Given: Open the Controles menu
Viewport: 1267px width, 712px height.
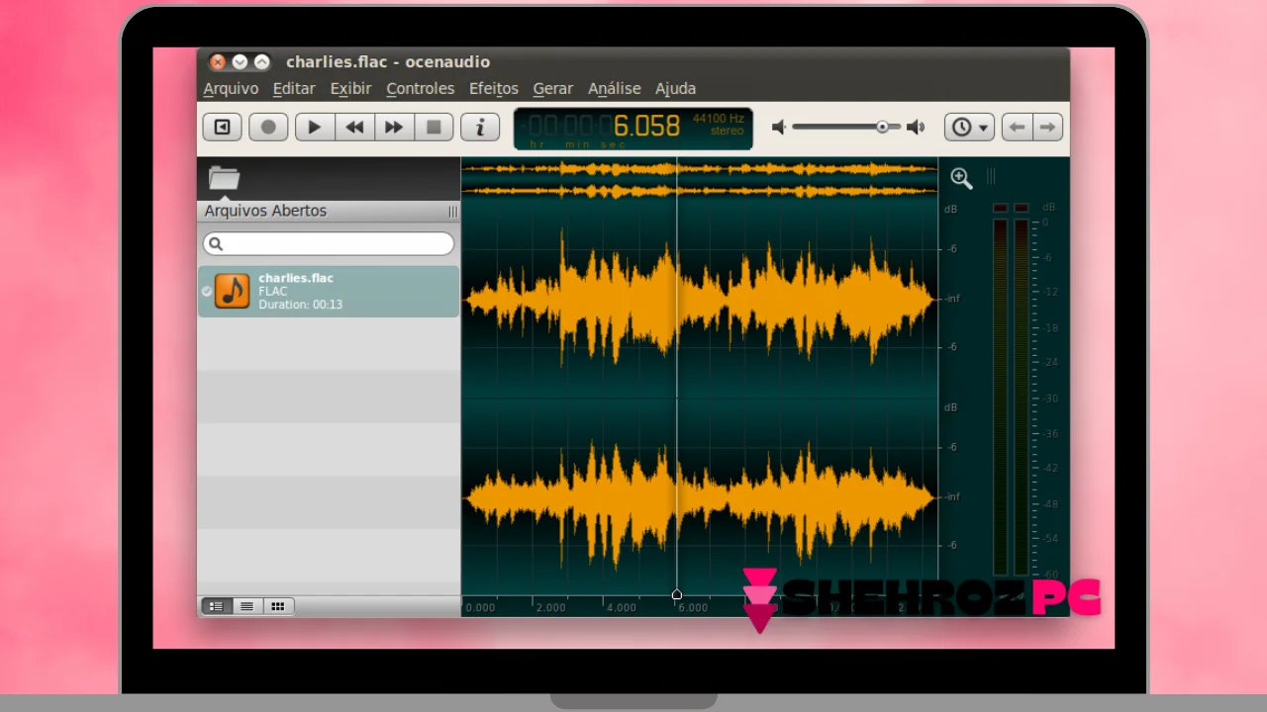Looking at the screenshot, I should [421, 88].
